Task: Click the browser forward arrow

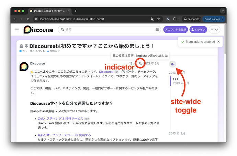Action: click(21, 19)
